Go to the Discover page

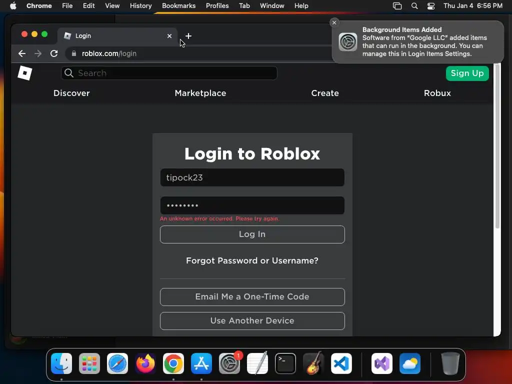71,93
